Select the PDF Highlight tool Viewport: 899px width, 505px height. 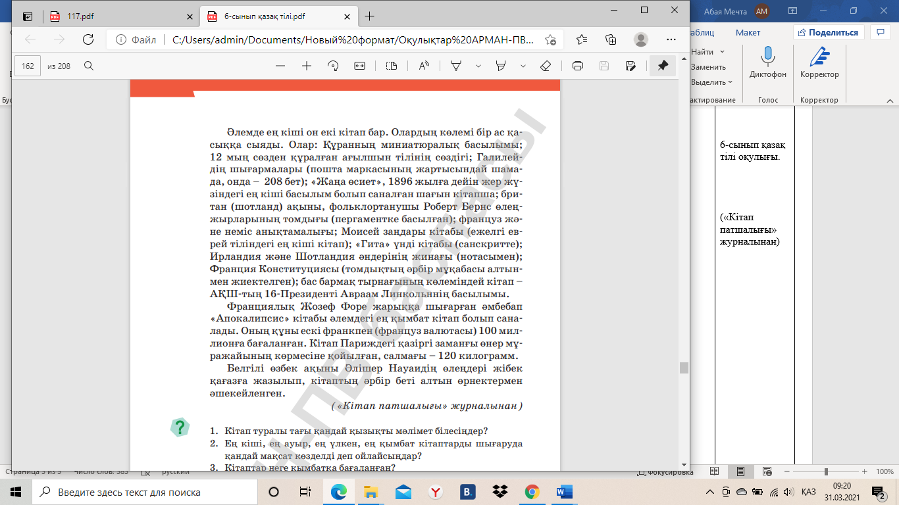point(501,66)
